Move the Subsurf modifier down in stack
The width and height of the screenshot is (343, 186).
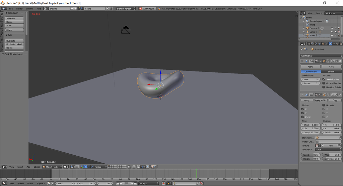tap(336, 61)
